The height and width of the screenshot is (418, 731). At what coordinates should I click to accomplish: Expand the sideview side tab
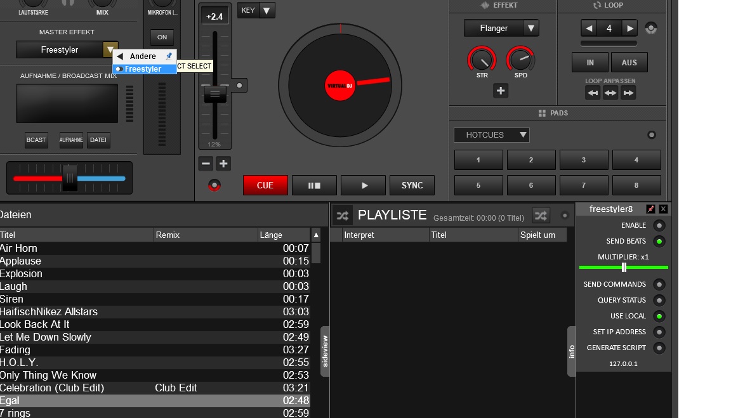coord(325,351)
